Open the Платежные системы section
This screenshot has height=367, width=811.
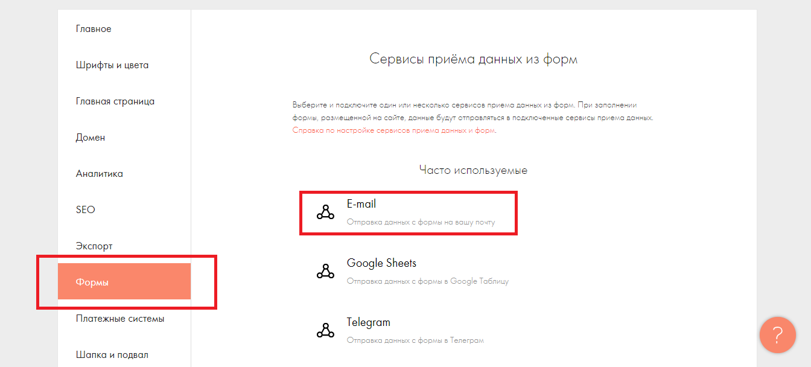click(120, 319)
